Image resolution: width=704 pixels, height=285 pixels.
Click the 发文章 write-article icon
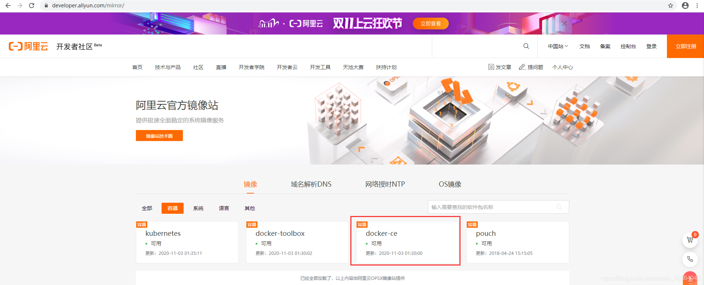click(491, 67)
